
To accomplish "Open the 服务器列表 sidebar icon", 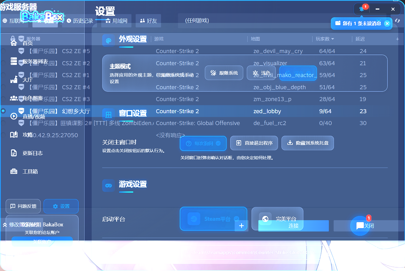I will (x=14, y=61).
